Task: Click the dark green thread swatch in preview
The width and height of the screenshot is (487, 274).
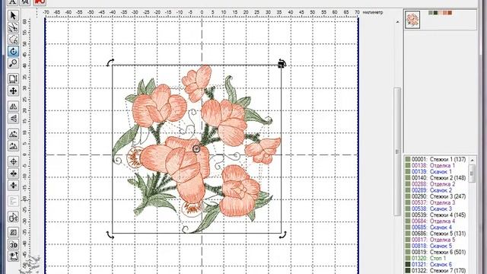Action: tap(435, 13)
